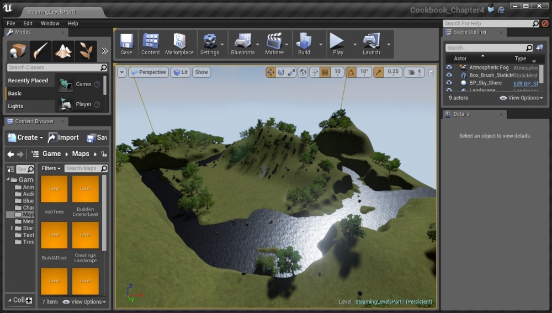This screenshot has height=313, width=552.
Task: Open the Window menu
Action: pos(50,23)
